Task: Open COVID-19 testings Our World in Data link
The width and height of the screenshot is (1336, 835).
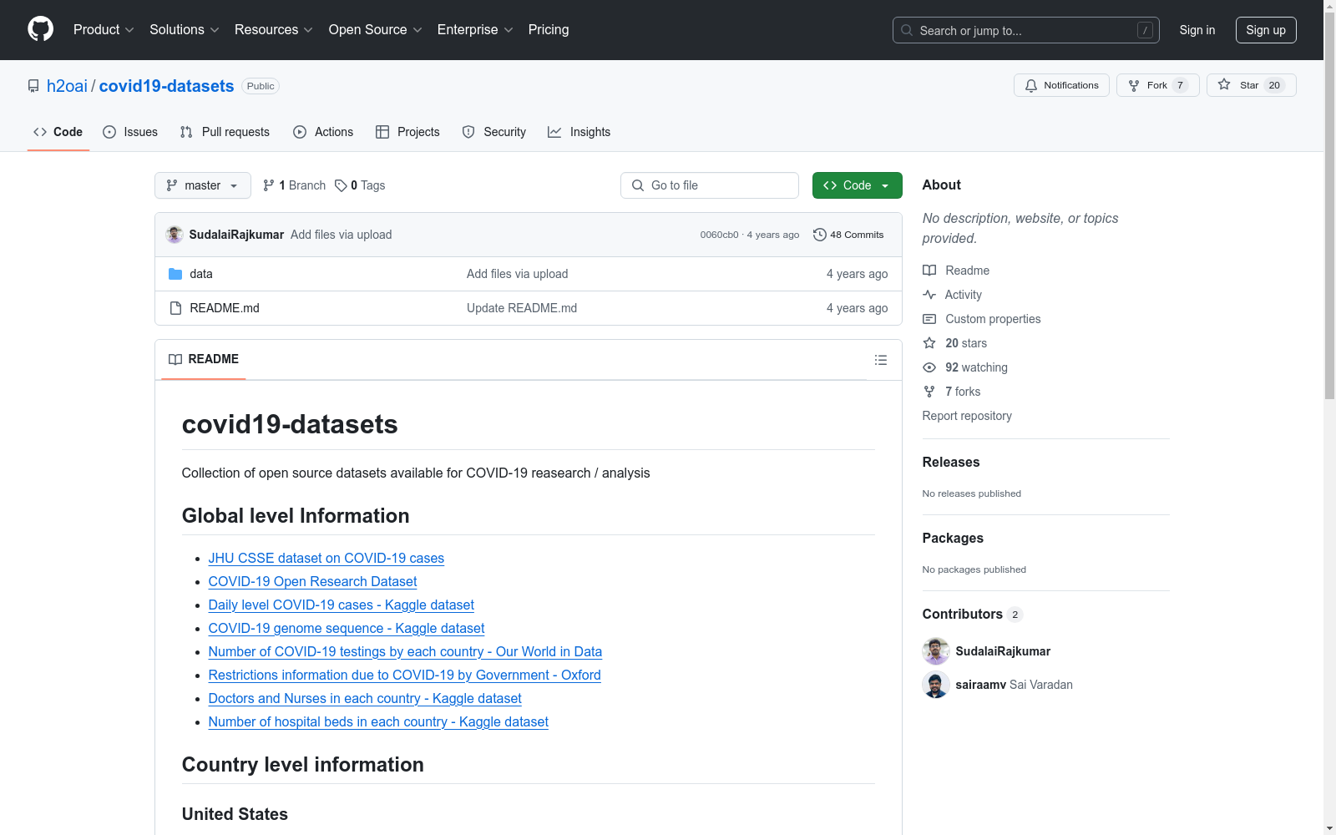Action: click(405, 651)
